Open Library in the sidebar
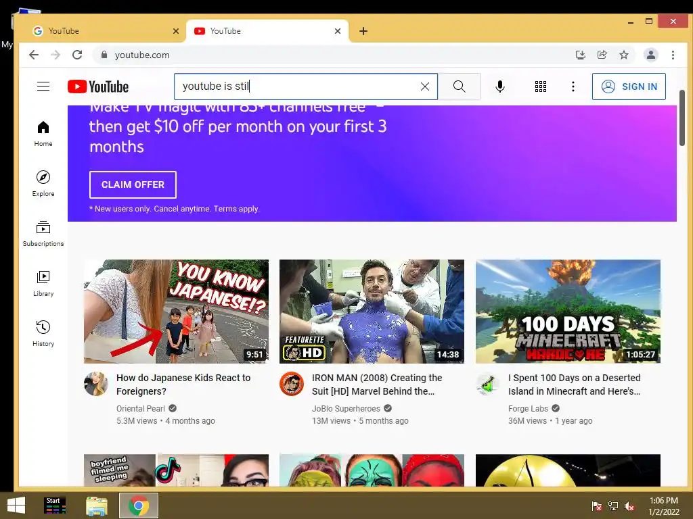693x519 pixels. (43, 283)
